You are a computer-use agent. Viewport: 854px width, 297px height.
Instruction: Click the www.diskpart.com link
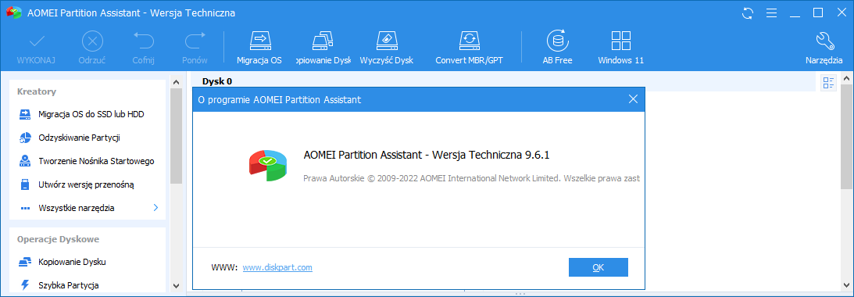pyautogui.click(x=277, y=267)
